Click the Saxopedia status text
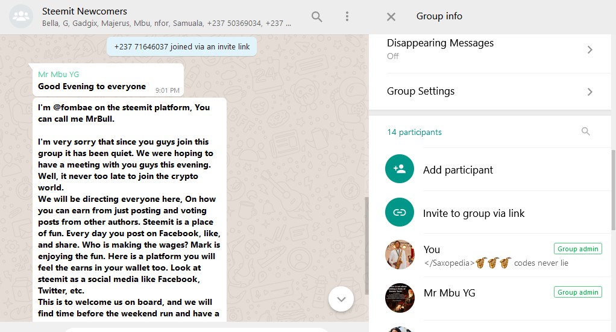The height and width of the screenshot is (332, 616). coord(496,263)
